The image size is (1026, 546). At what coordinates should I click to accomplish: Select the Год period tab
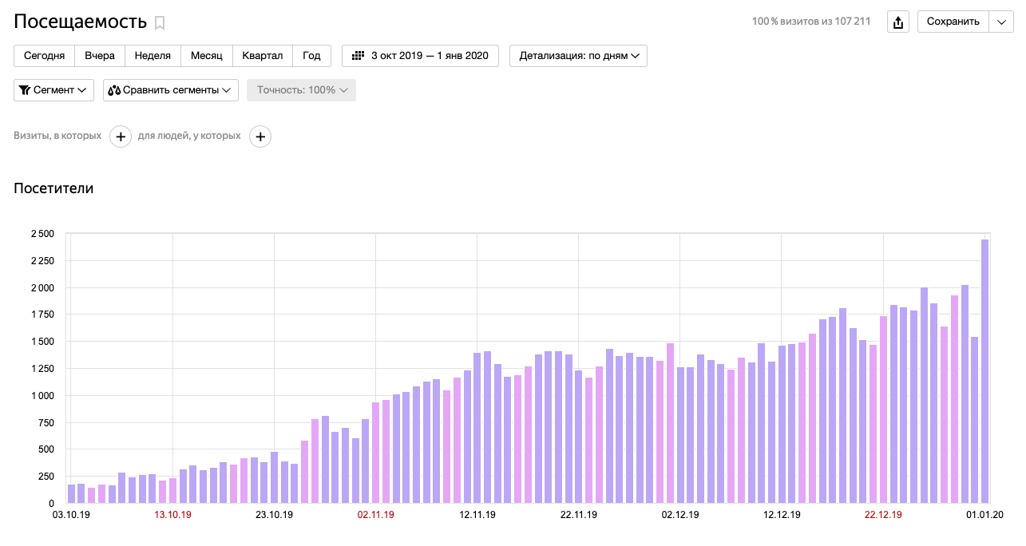(x=311, y=56)
